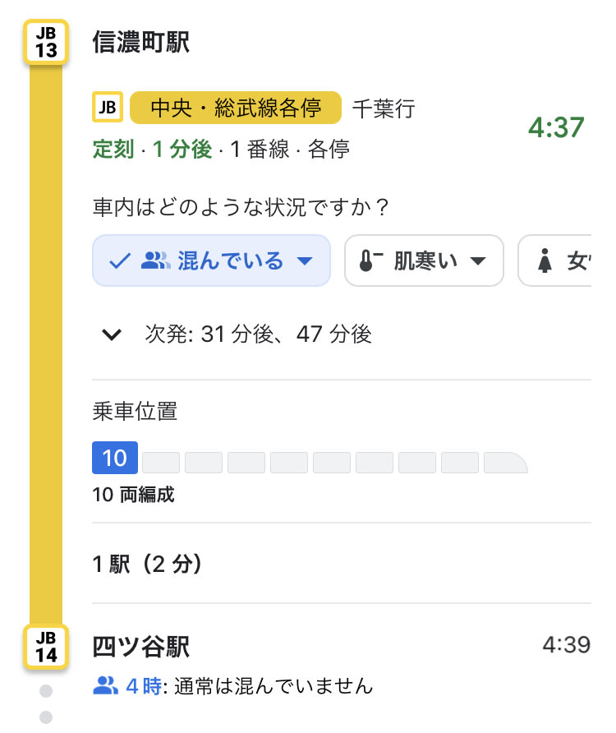
Task: Click the crowd people icon in 混んでいる chip
Action: 155,260
